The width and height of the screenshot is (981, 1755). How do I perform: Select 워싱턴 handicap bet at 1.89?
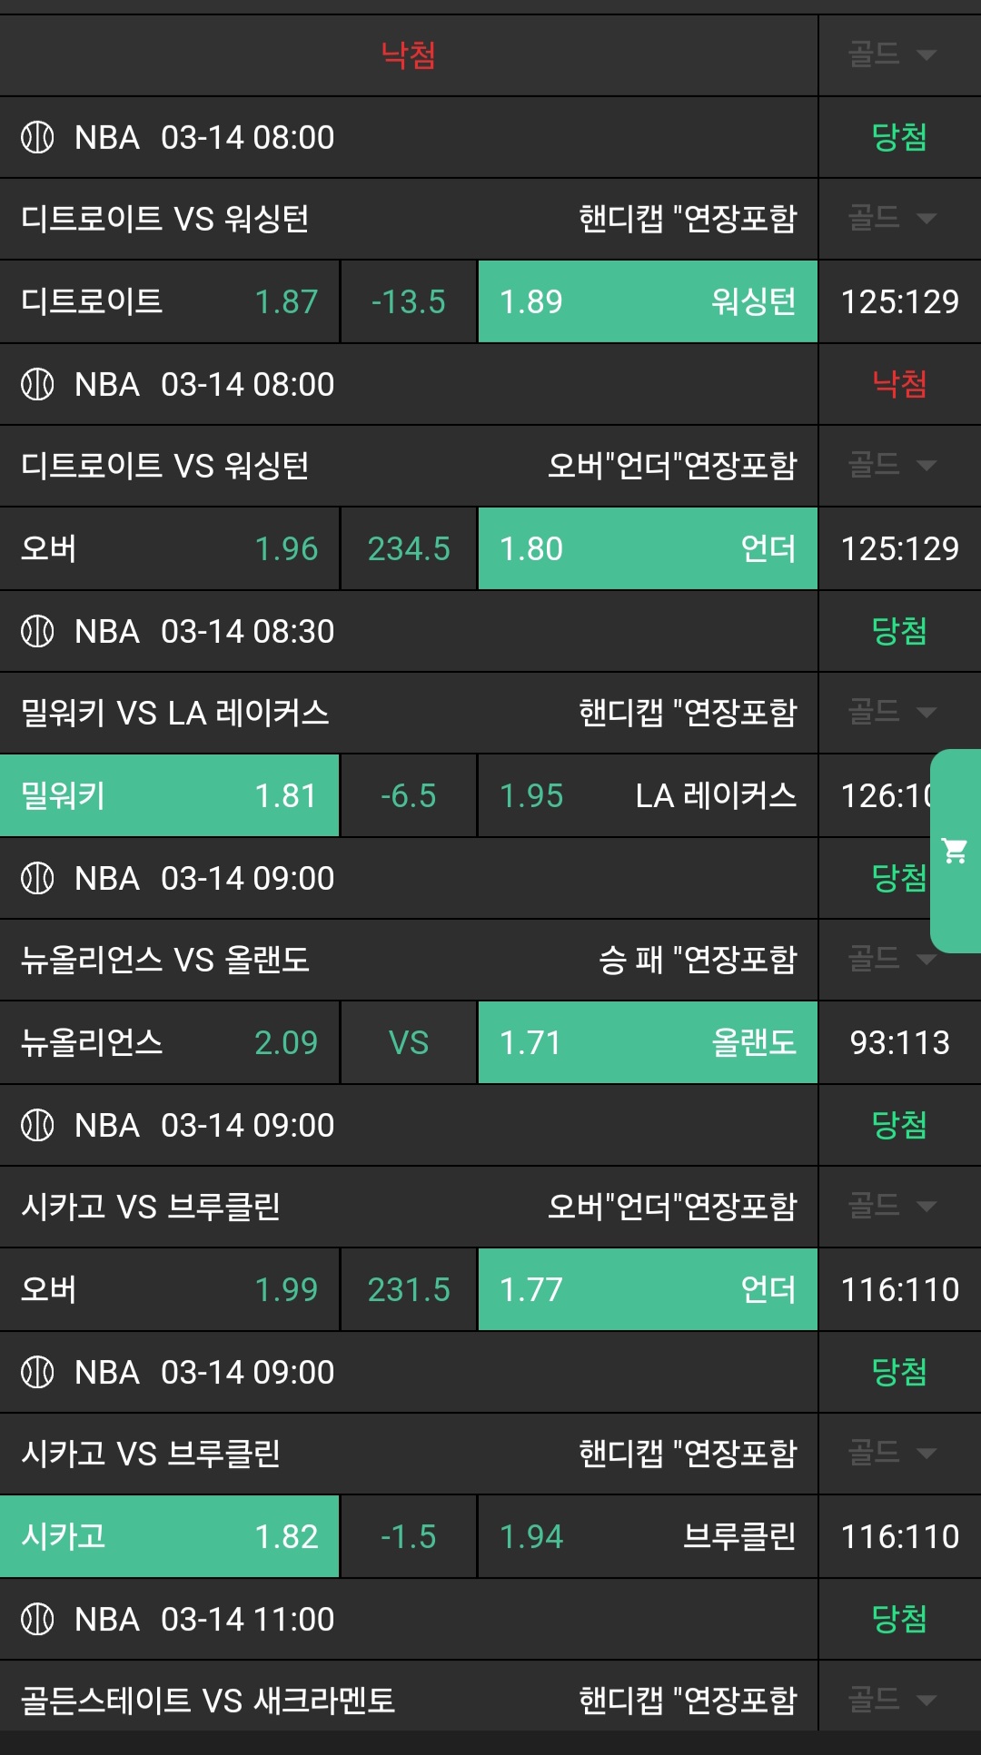647,301
